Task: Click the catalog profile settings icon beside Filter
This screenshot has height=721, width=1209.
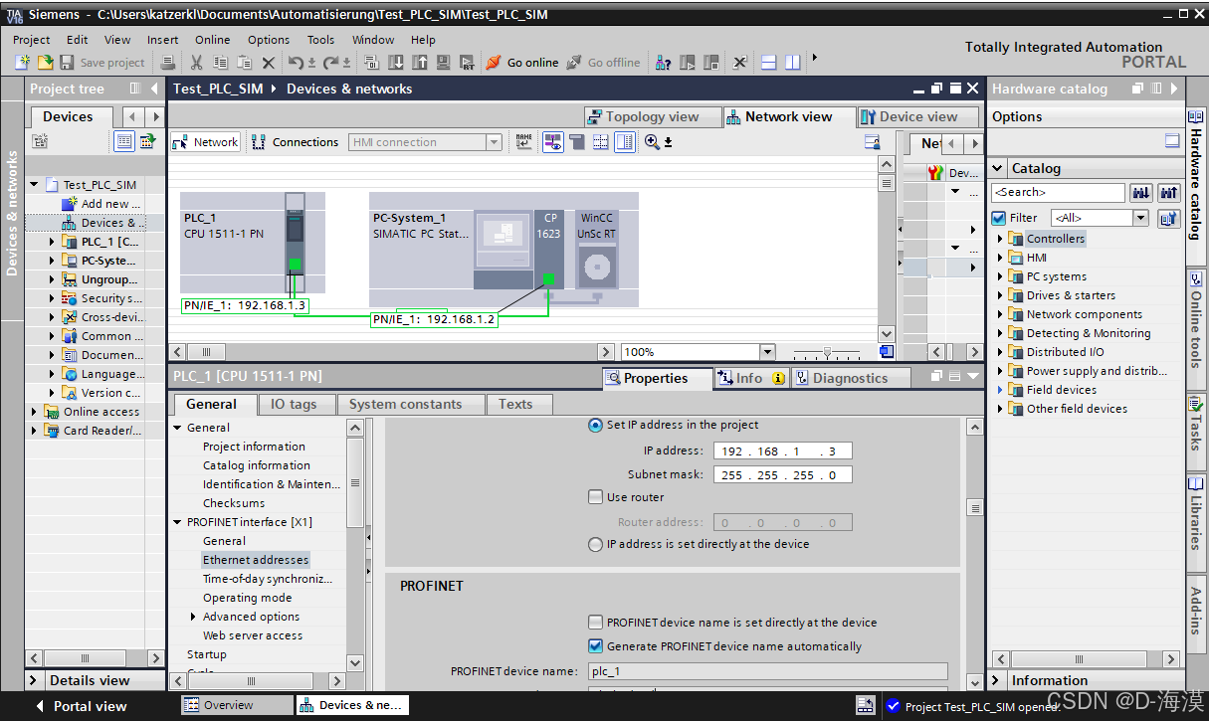Action: pos(1168,218)
